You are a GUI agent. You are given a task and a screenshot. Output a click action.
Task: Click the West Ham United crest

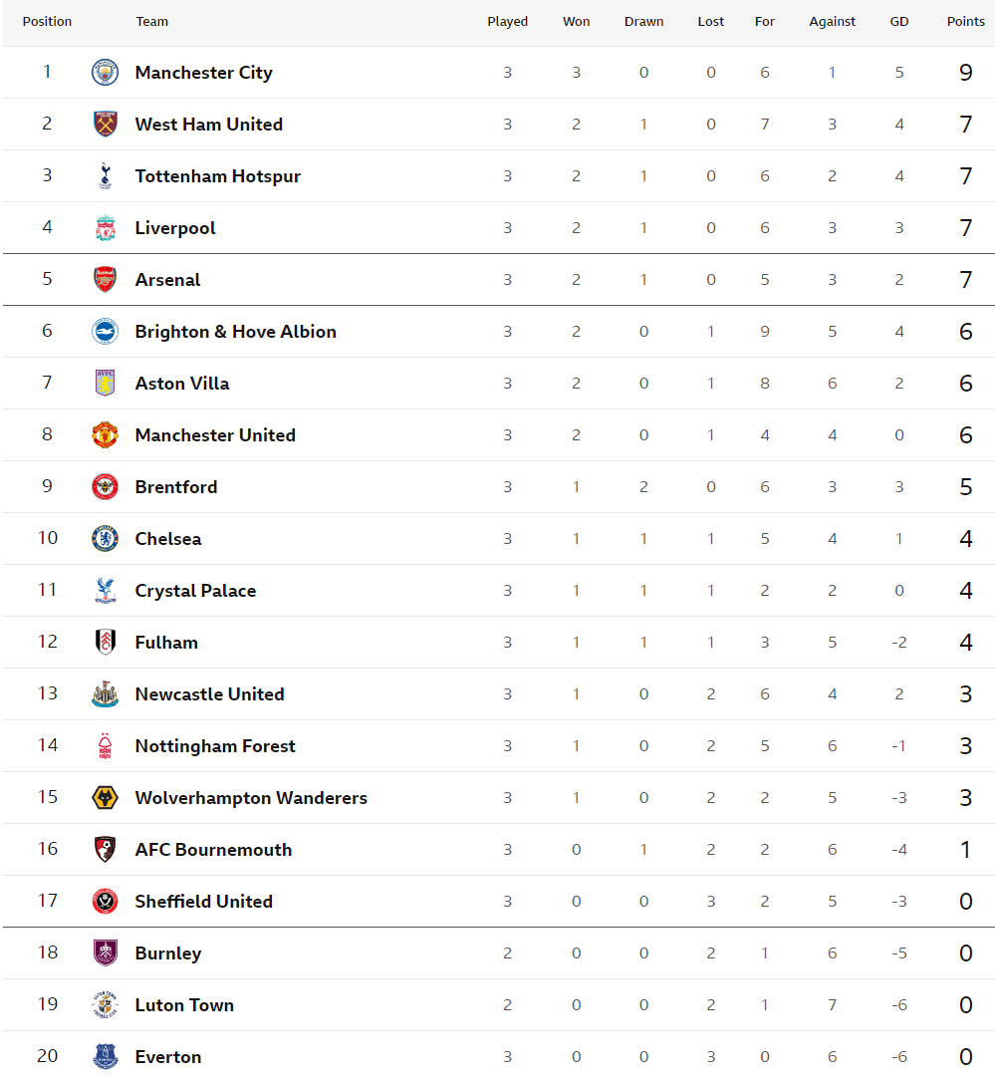point(106,124)
